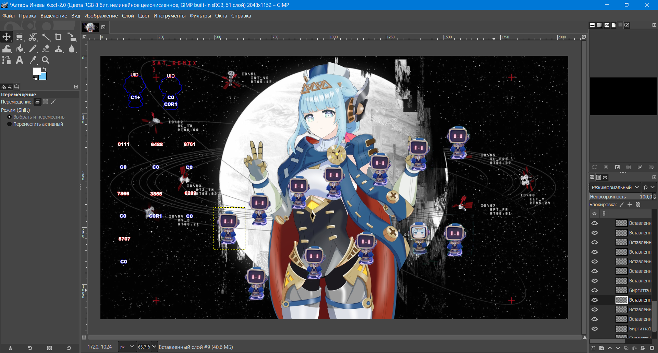Lower the selected layer one step

pyautogui.click(x=618, y=348)
